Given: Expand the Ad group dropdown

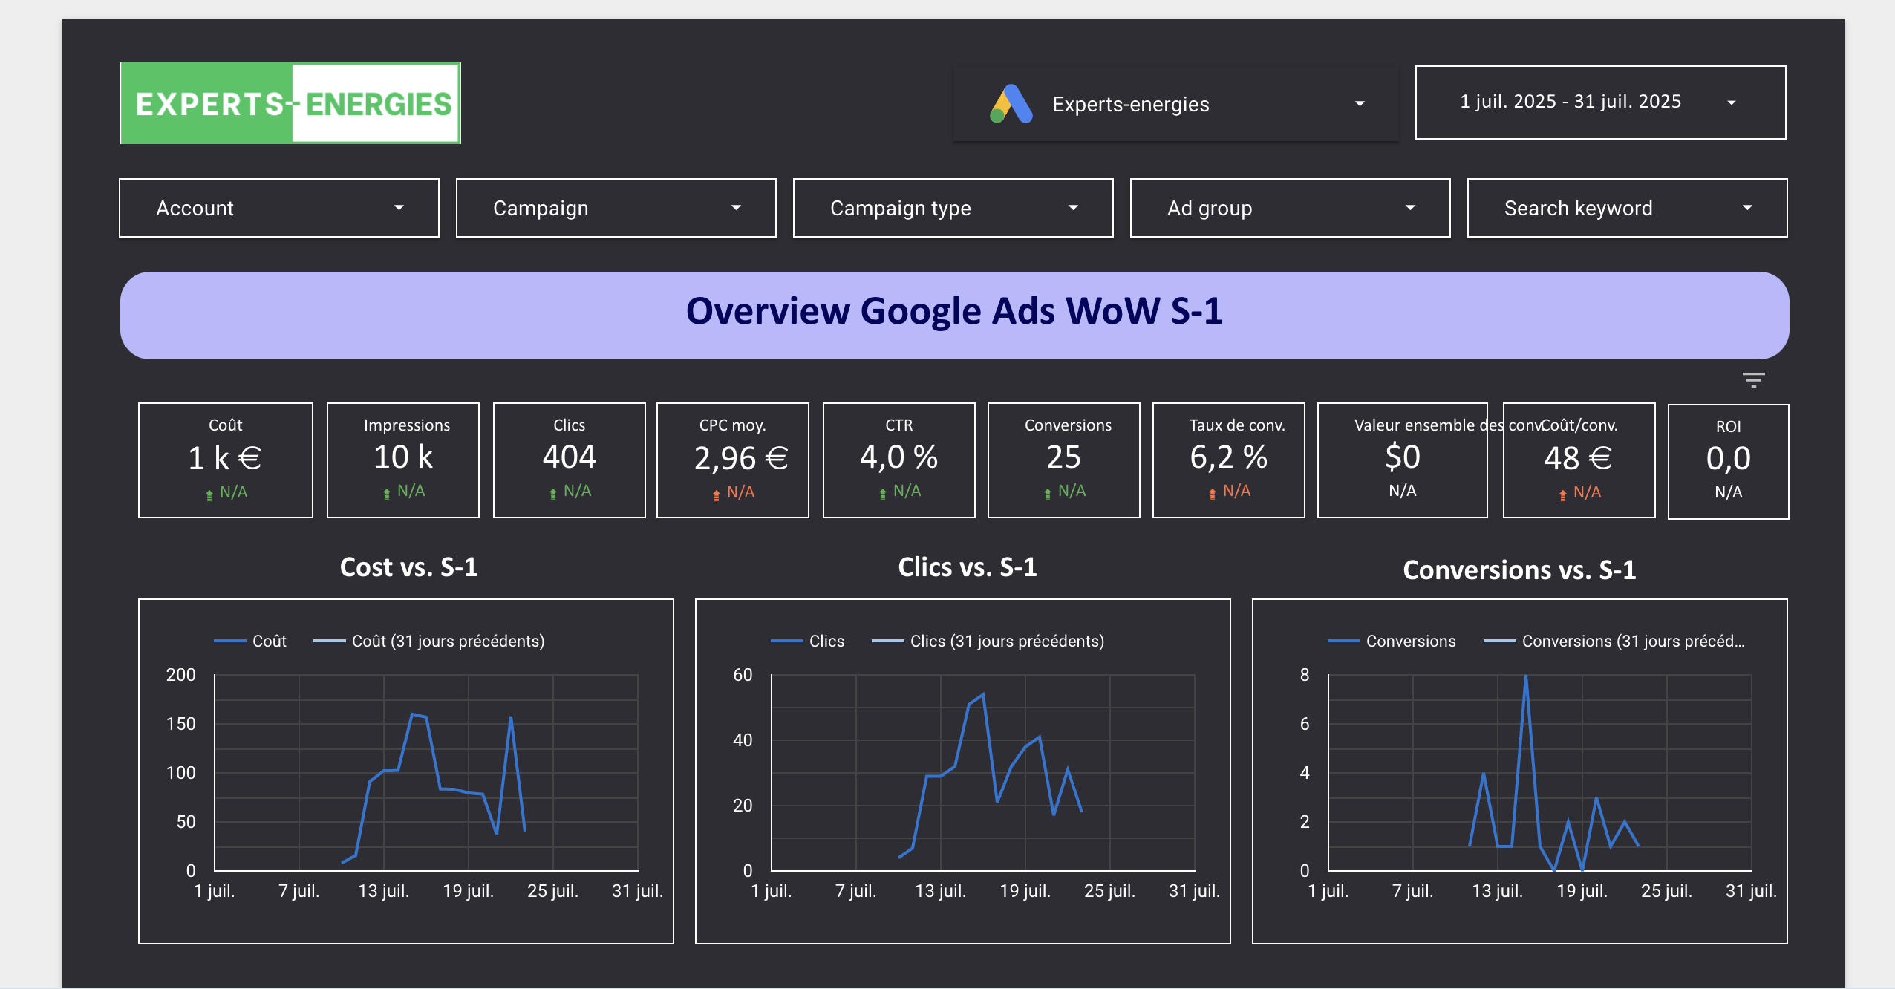Looking at the screenshot, I should [x=1290, y=208].
